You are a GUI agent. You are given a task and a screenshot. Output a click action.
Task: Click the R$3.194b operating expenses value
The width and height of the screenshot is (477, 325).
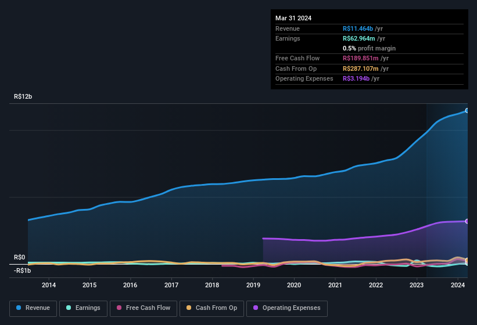click(x=356, y=79)
